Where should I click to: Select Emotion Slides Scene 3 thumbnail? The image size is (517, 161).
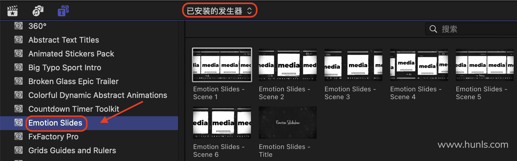pyautogui.click(x=353, y=65)
